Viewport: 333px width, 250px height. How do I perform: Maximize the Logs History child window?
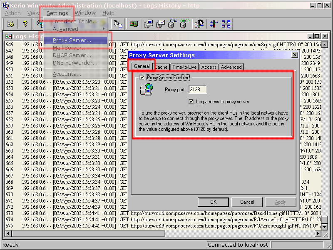tap(317, 36)
